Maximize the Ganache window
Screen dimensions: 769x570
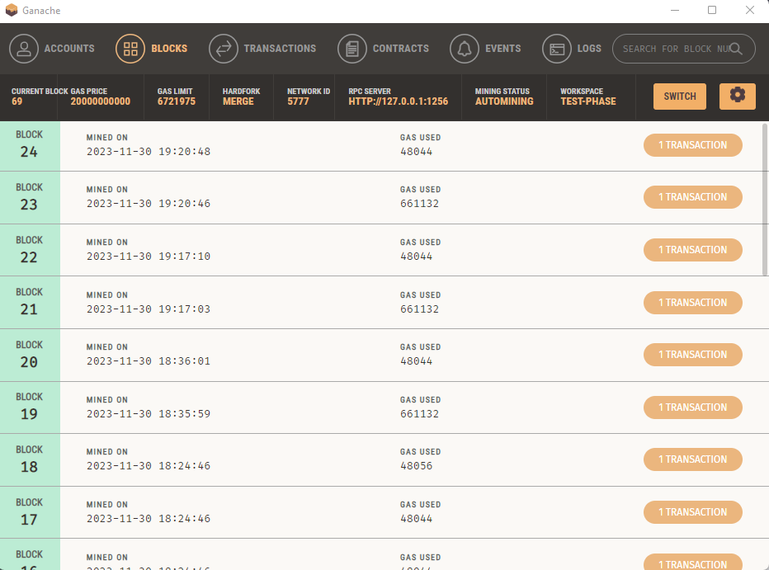click(x=712, y=10)
